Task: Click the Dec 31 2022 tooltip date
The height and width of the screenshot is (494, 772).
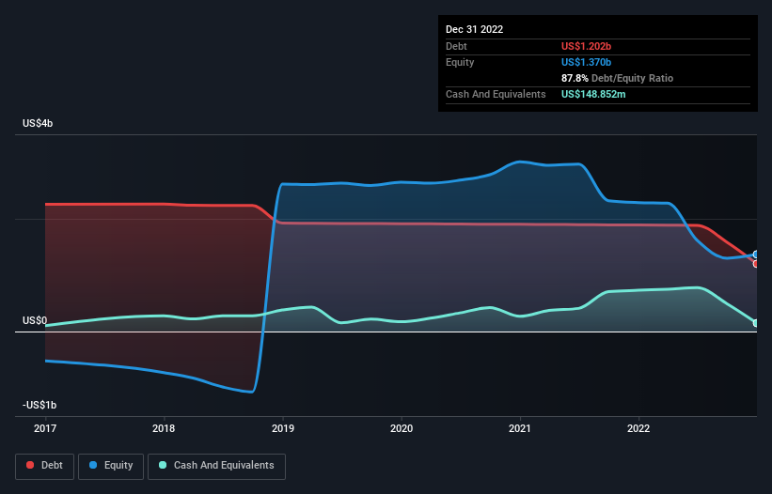Action: [x=474, y=29]
